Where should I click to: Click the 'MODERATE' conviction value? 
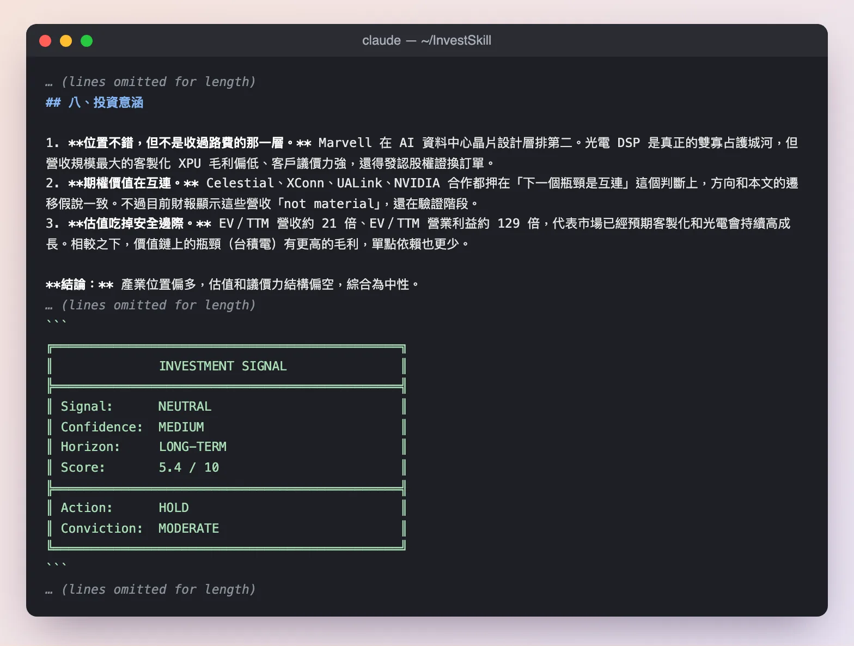[189, 528]
